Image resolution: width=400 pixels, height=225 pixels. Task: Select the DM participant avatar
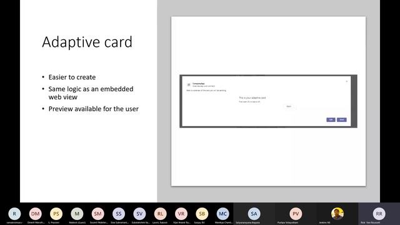point(35,214)
